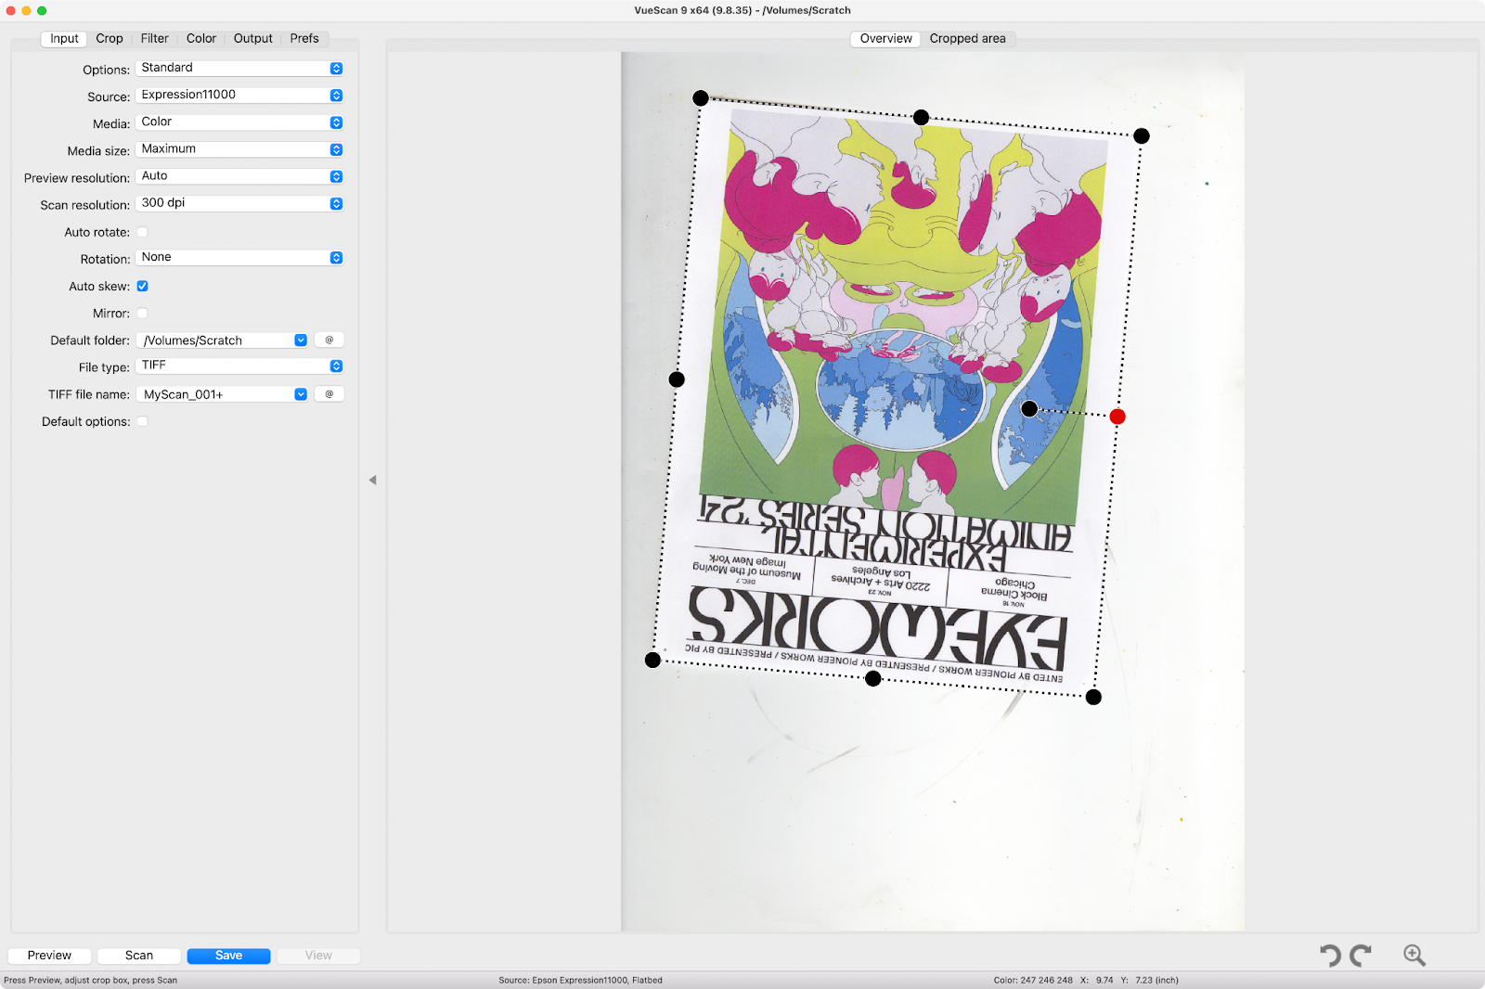Click the Color: 247 246 248 status readout
Viewport: 1485px width, 989px height.
tap(1033, 980)
